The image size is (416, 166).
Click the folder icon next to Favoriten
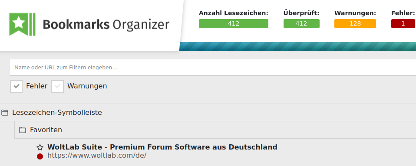tap(23, 130)
